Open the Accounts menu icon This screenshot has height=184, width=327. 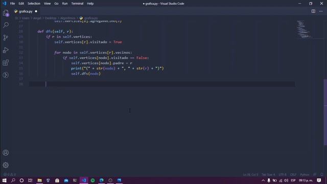6,152
